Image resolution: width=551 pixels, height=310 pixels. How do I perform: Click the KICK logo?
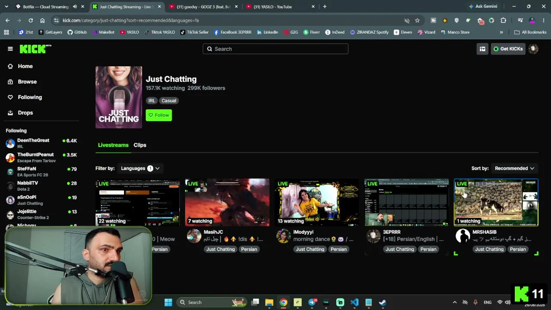35,49
